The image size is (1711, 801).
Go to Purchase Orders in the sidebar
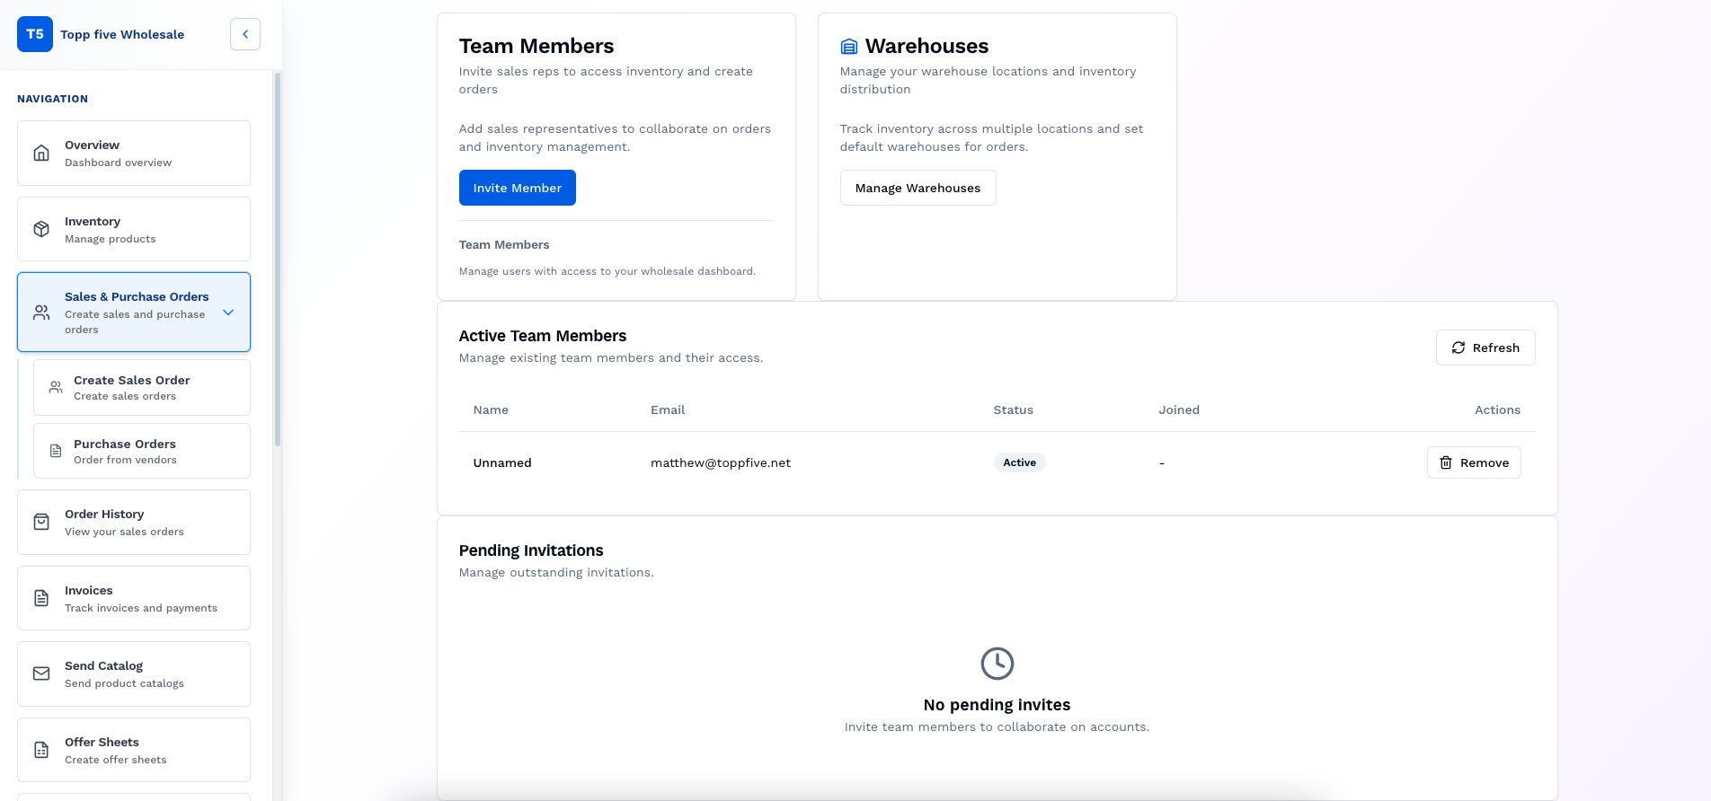click(142, 451)
